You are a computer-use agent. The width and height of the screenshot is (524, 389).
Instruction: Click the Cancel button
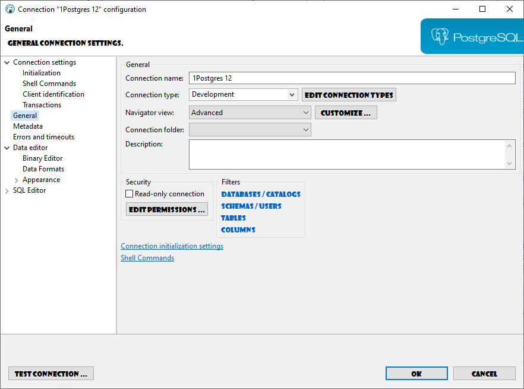[484, 374]
